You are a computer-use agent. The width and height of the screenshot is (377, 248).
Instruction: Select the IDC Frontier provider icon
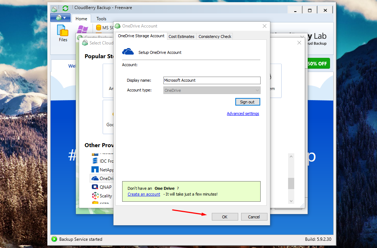[x=95, y=161]
